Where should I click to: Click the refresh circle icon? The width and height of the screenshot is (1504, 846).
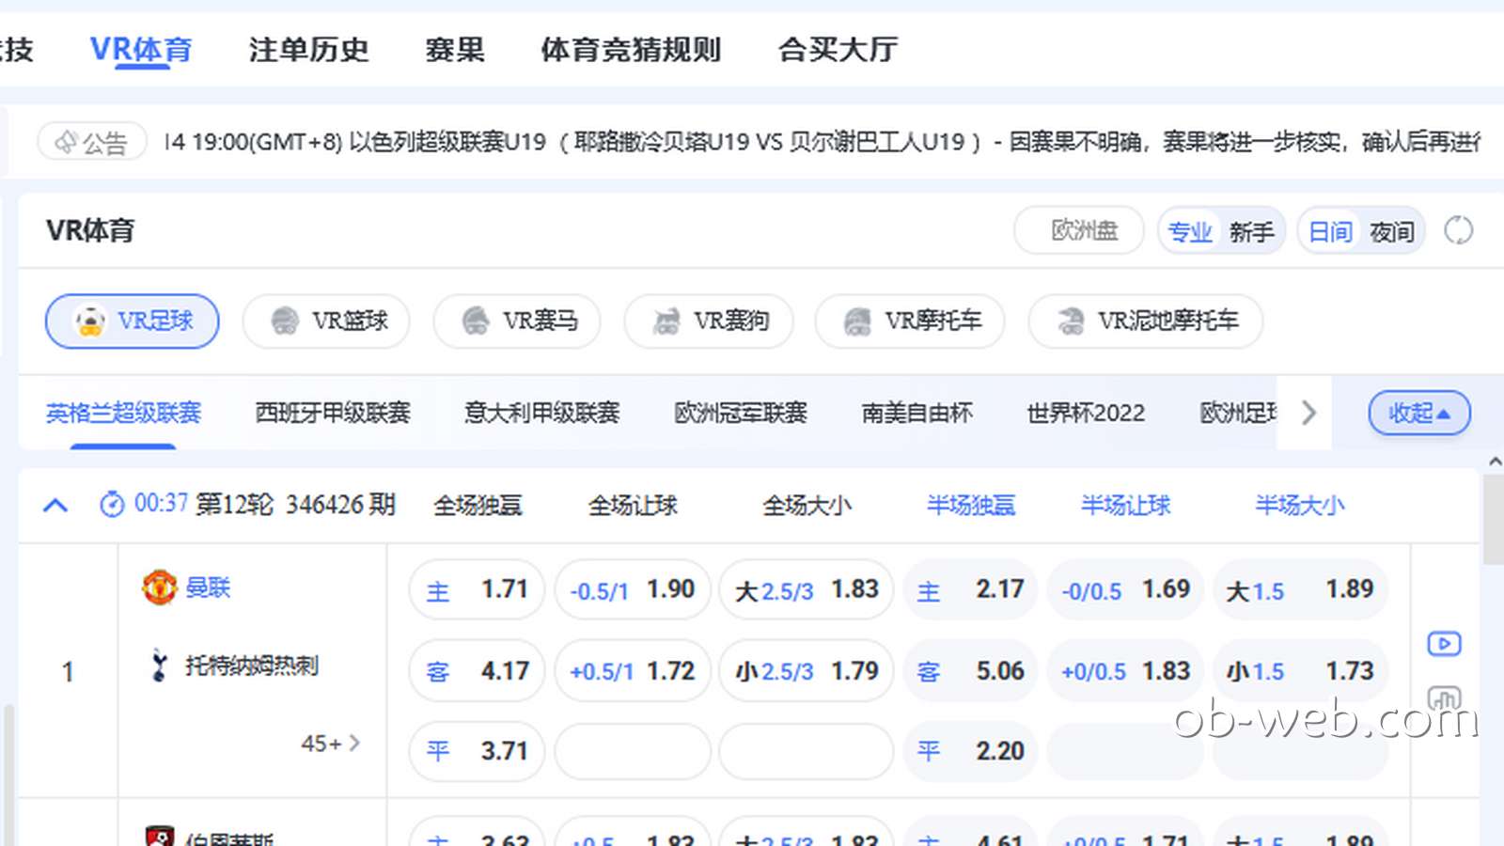tap(1458, 230)
